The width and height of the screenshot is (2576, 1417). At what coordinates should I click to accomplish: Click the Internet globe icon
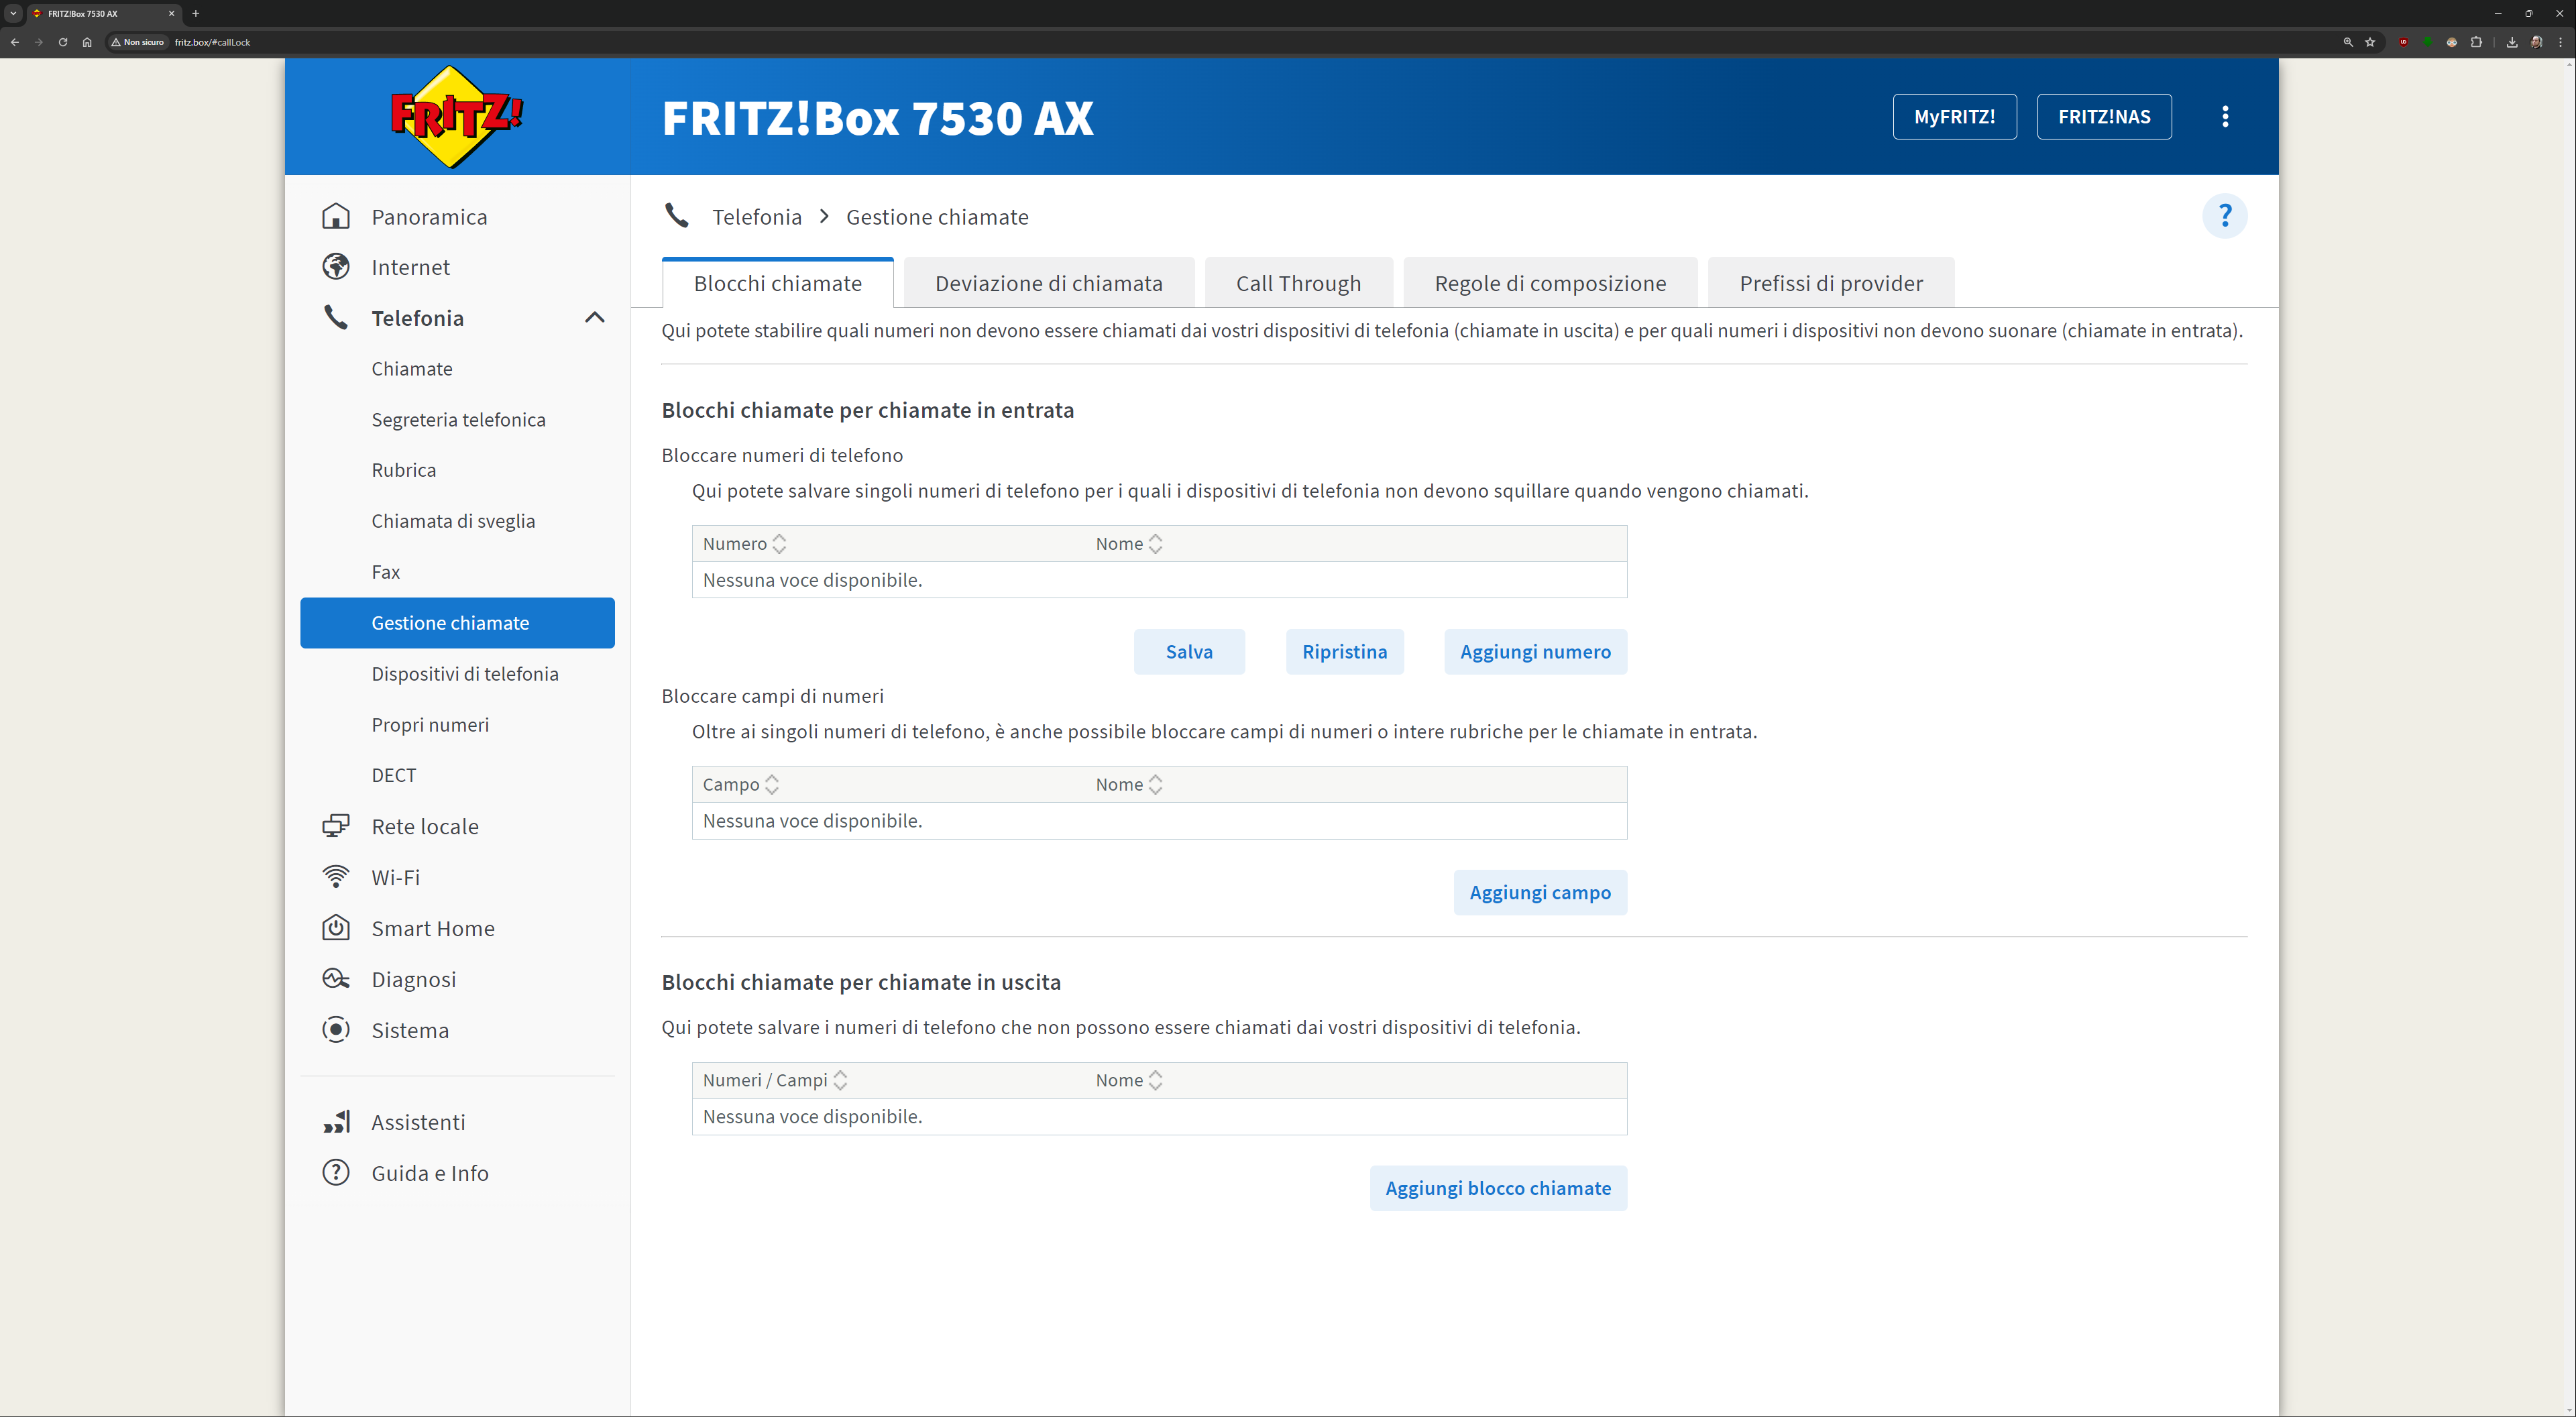(336, 267)
